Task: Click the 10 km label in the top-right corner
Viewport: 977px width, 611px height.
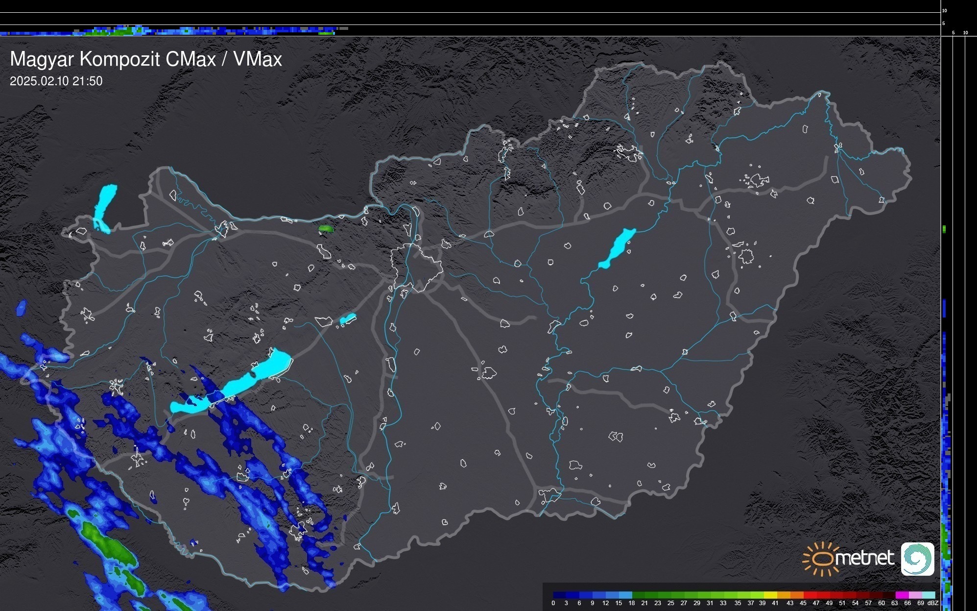Action: pyautogui.click(x=944, y=10)
